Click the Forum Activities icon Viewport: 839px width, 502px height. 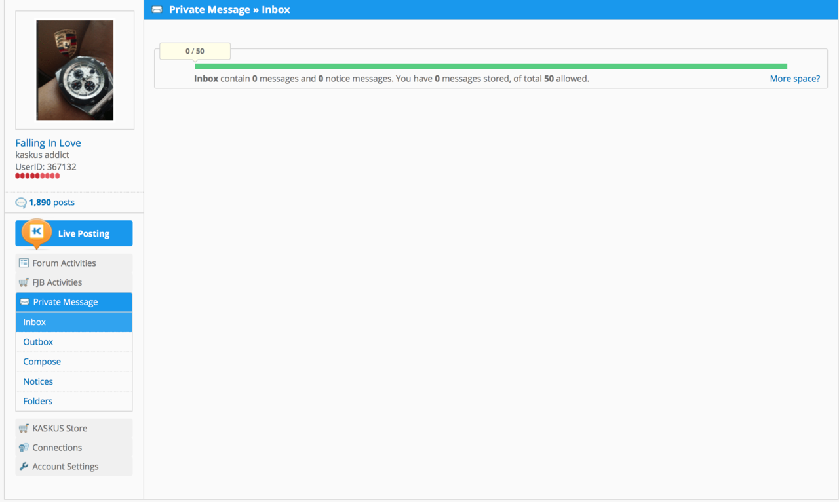click(x=24, y=263)
